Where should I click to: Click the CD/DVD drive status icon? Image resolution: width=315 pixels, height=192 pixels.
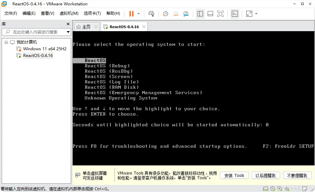pyautogui.click(x=273, y=189)
